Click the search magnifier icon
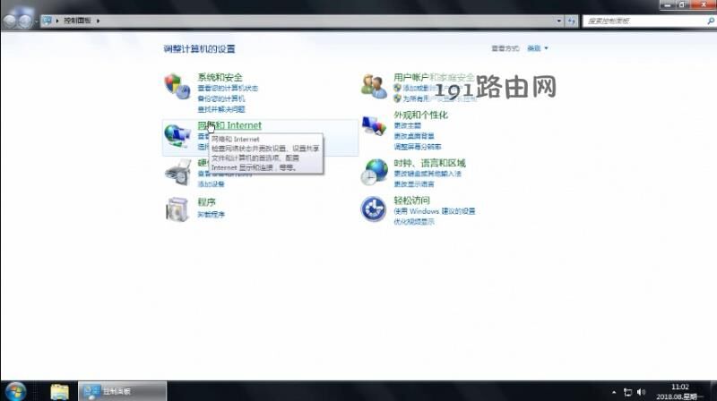 pos(710,21)
